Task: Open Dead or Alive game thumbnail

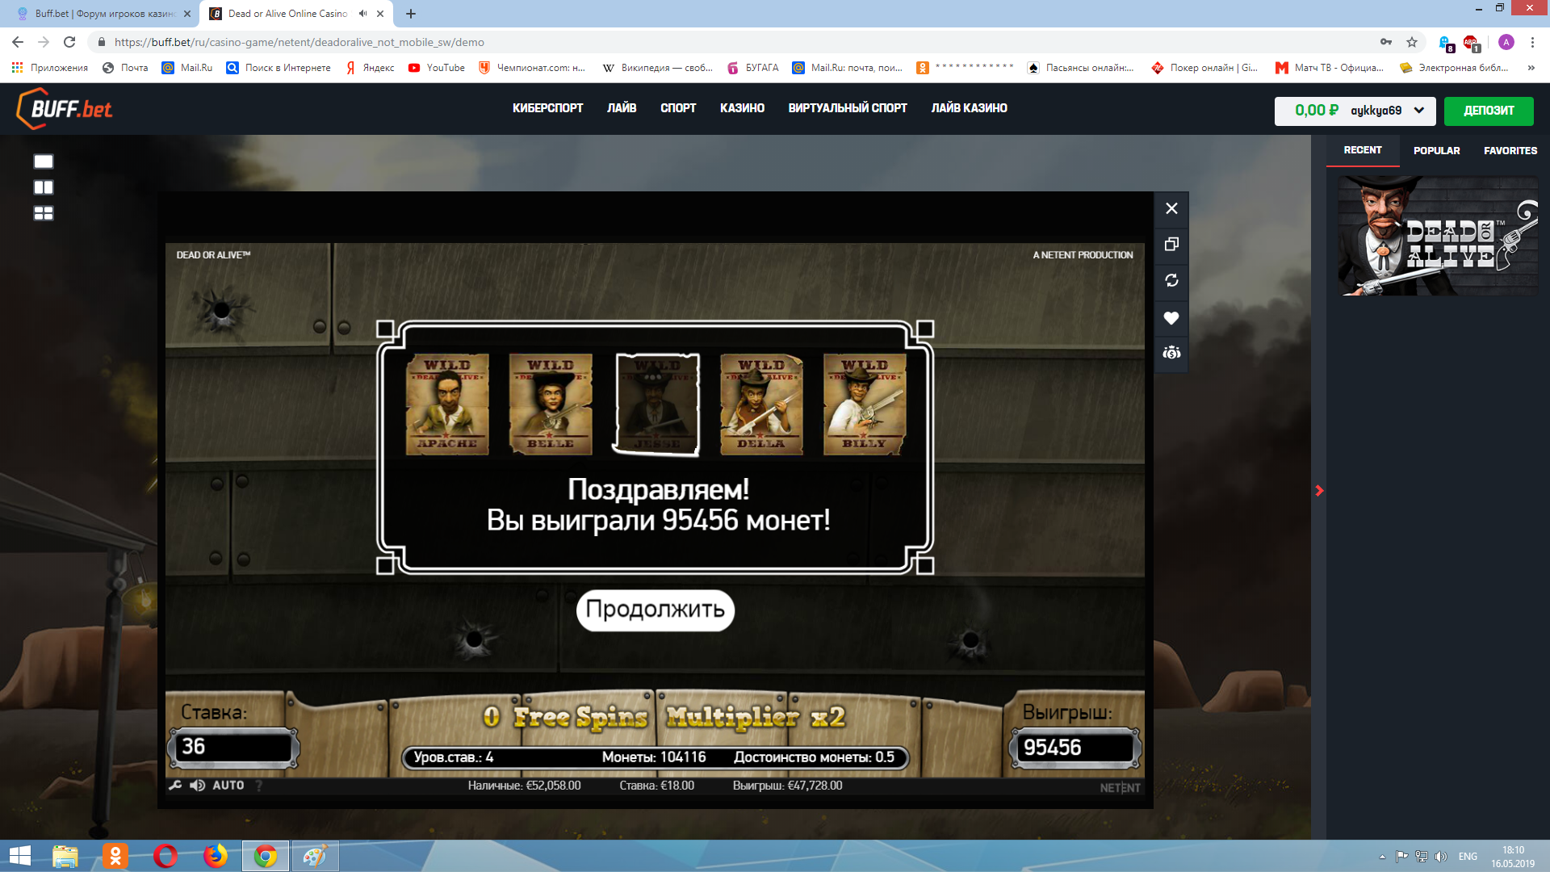Action: click(x=1438, y=236)
